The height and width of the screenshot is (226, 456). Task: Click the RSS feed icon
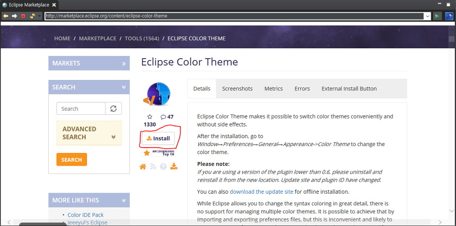(x=153, y=167)
